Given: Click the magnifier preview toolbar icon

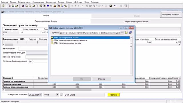Looking at the screenshot, I should (13, 6).
